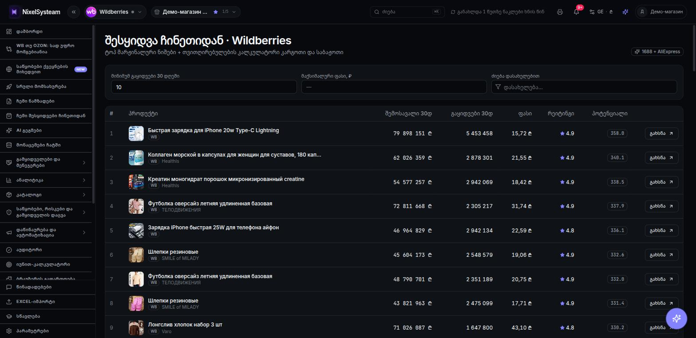Click the maximum price ₽ input field

(x=394, y=87)
